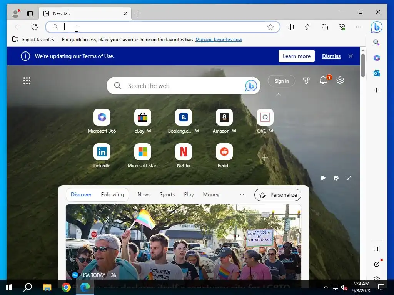Open the Edge profile icon
Image resolution: width=394 pixels, height=295 pixels.
[x=16, y=13]
